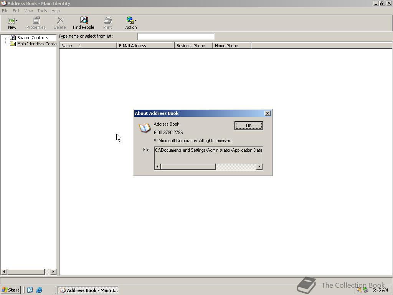Click the Delete toolbar icon

tap(60, 21)
